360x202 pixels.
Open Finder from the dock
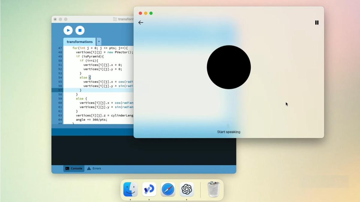[130, 189]
